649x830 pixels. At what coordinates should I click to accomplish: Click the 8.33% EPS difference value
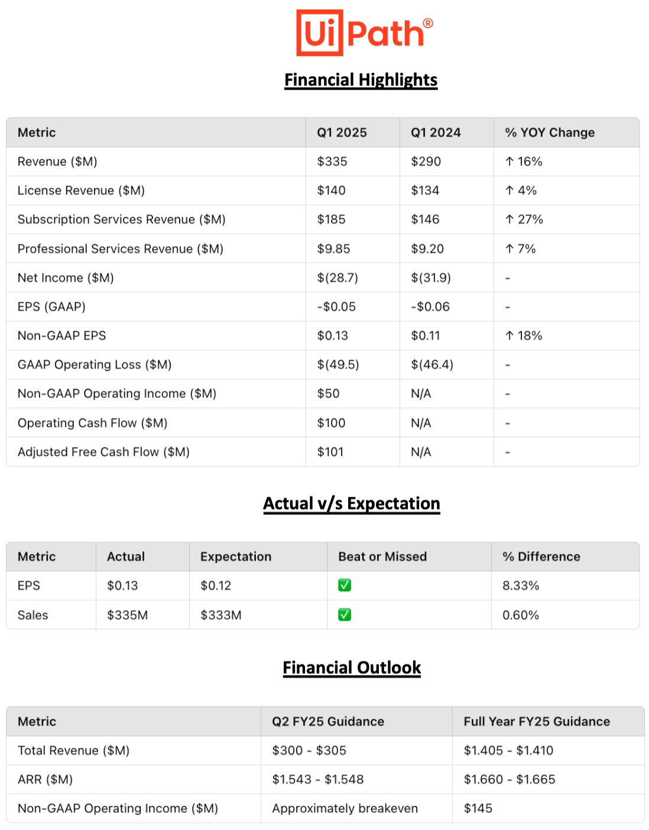pos(521,585)
